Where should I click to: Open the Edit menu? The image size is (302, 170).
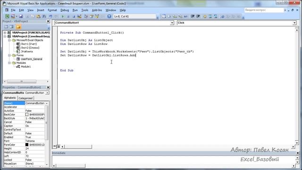(21, 10)
